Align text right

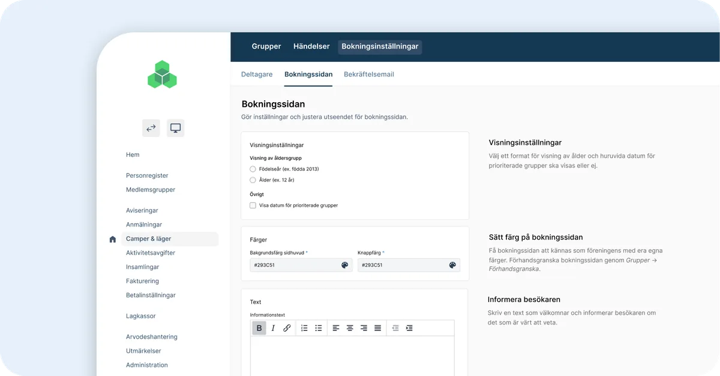(364, 328)
